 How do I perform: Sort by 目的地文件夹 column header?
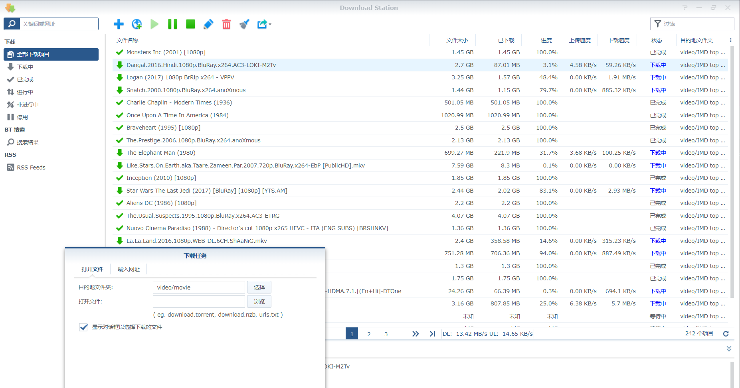tap(702, 40)
